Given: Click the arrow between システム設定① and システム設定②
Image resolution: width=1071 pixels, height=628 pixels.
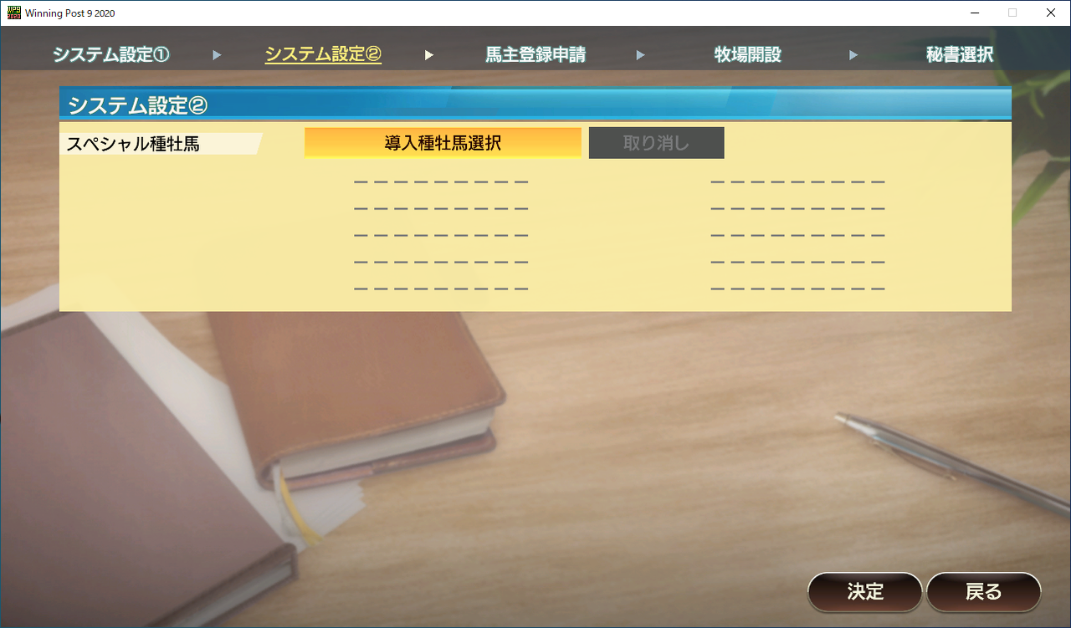Looking at the screenshot, I should (x=217, y=54).
